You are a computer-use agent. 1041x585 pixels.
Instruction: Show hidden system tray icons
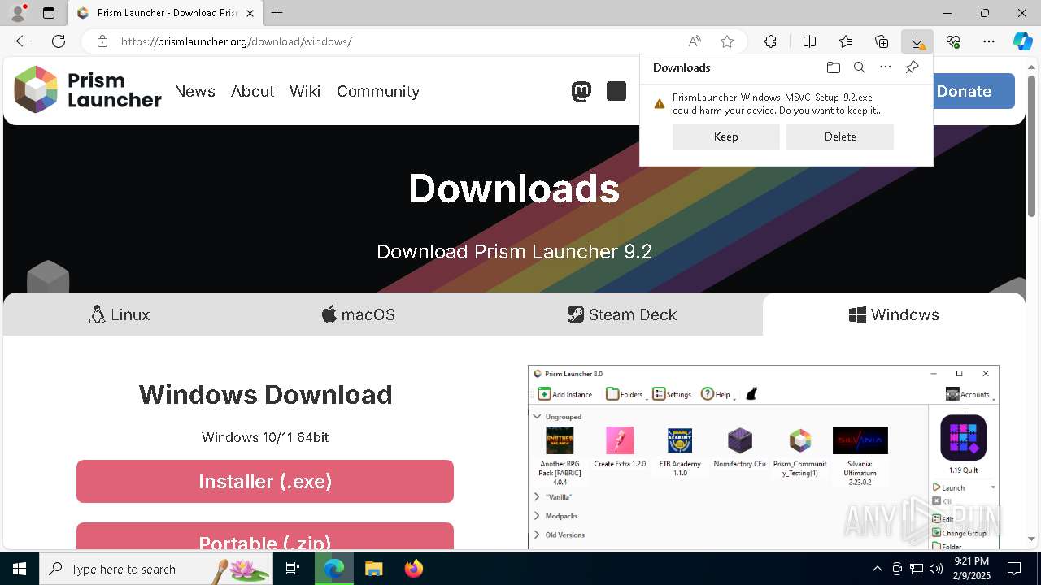point(877,569)
